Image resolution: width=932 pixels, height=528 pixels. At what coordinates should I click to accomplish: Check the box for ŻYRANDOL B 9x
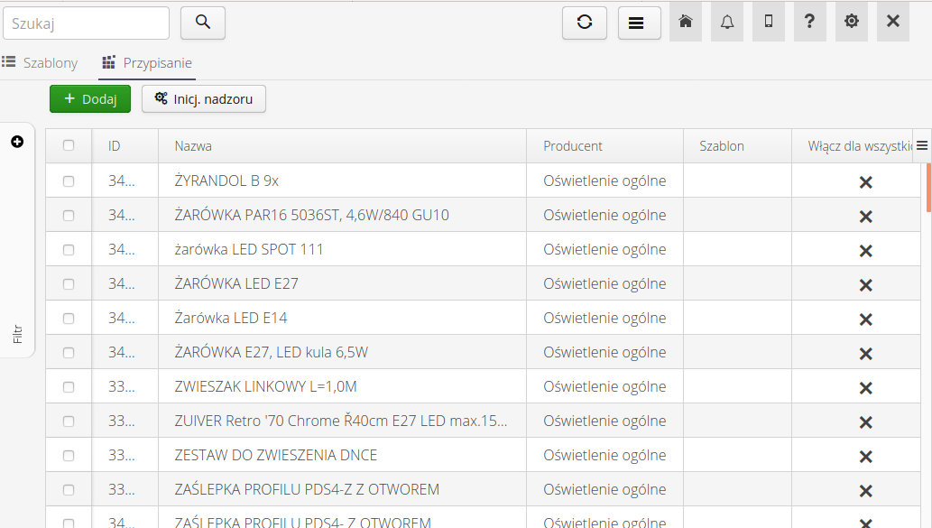click(x=69, y=181)
